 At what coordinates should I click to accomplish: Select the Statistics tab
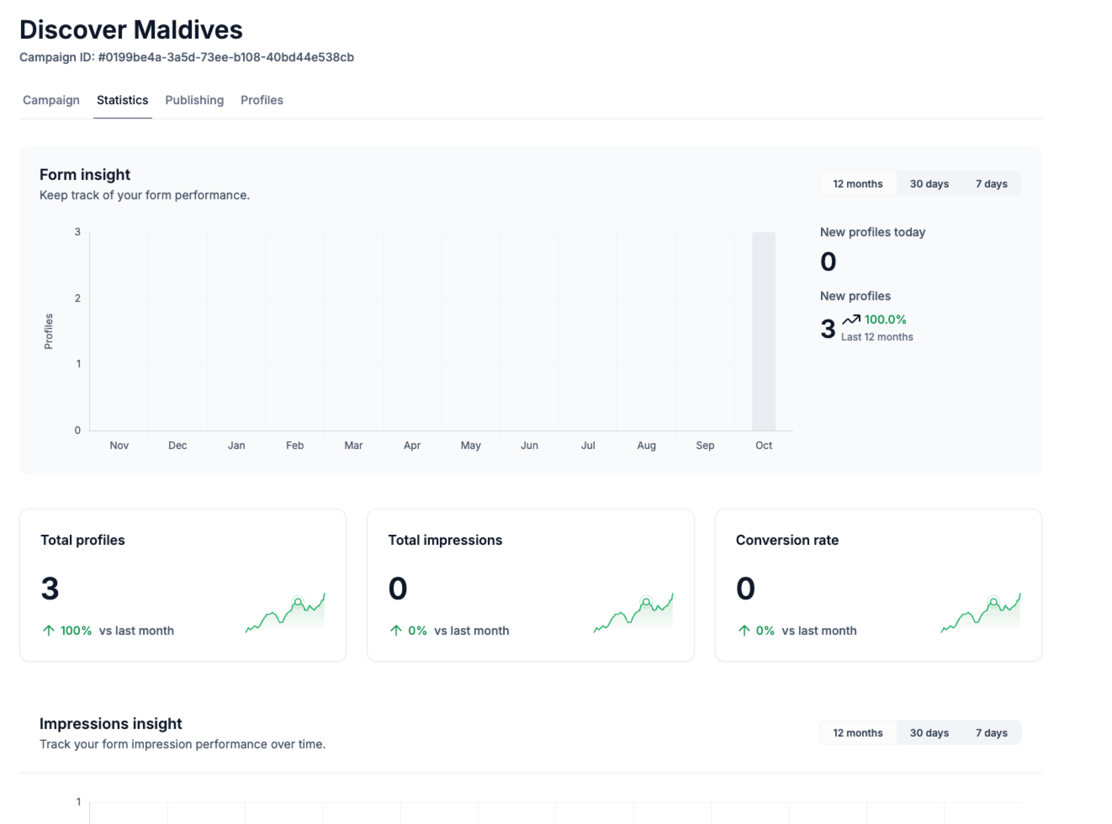(x=122, y=100)
